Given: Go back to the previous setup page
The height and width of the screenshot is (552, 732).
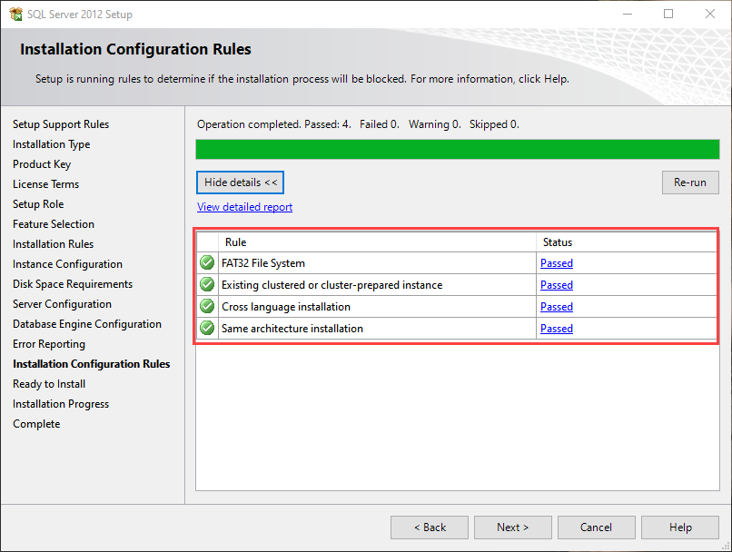Looking at the screenshot, I should pos(430,527).
